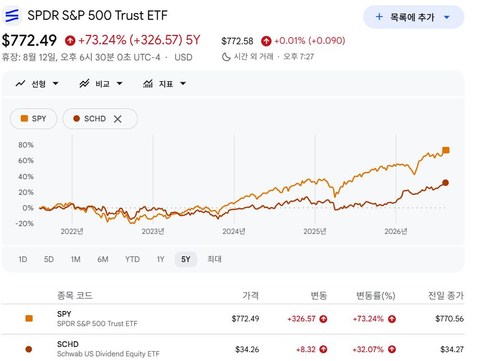Click the 지표 indicators chart icon
This screenshot has height=361, width=477.
pyautogui.click(x=148, y=83)
